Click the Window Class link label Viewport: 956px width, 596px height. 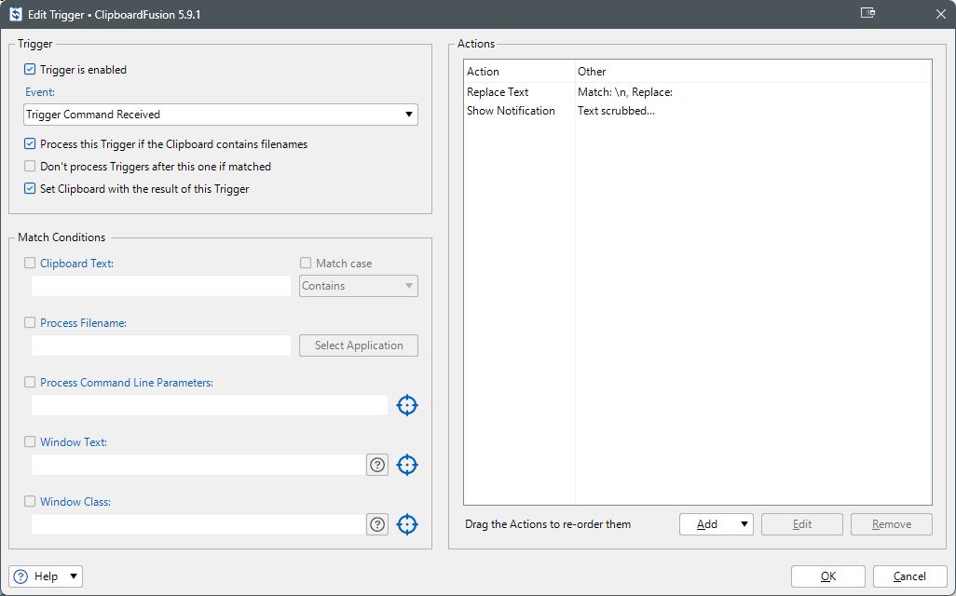pos(75,502)
